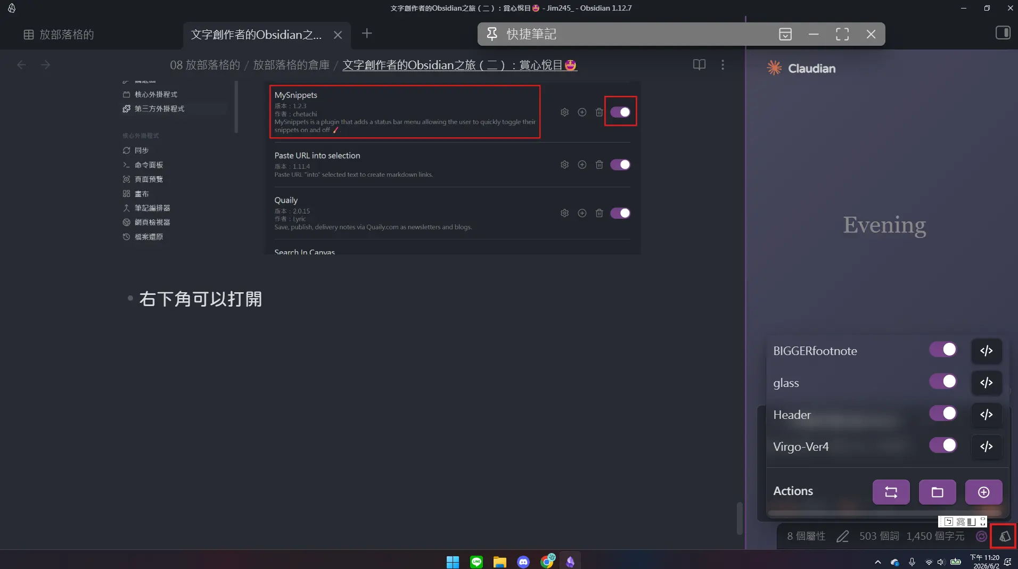Toggle the BIGGERfootnote snippet switch
Viewport: 1018px width, 569px height.
(x=943, y=350)
